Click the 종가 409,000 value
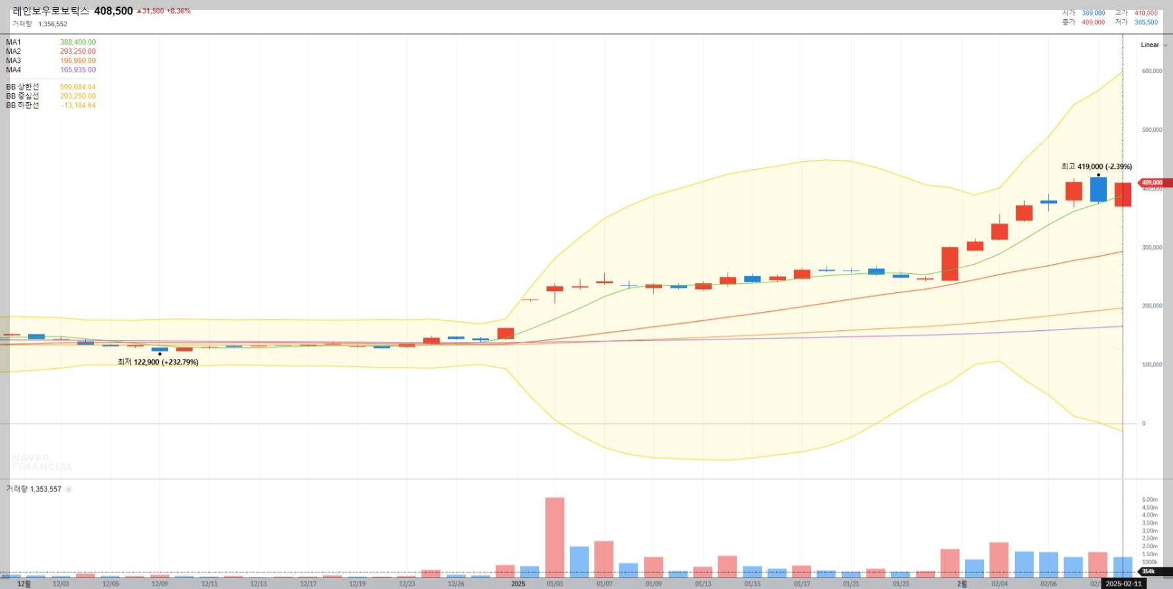The height and width of the screenshot is (589, 1173). 1093,22
